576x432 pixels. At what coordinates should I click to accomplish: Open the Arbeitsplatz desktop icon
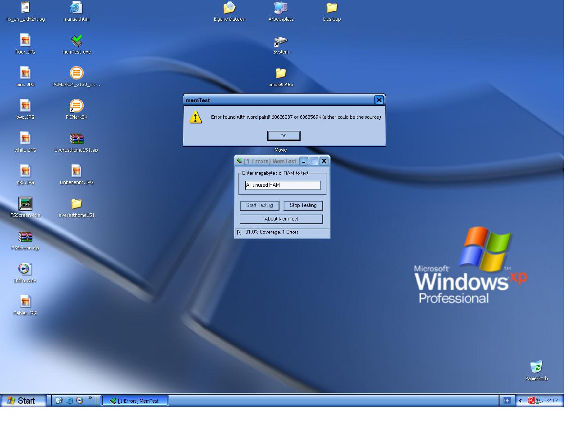pos(281,8)
